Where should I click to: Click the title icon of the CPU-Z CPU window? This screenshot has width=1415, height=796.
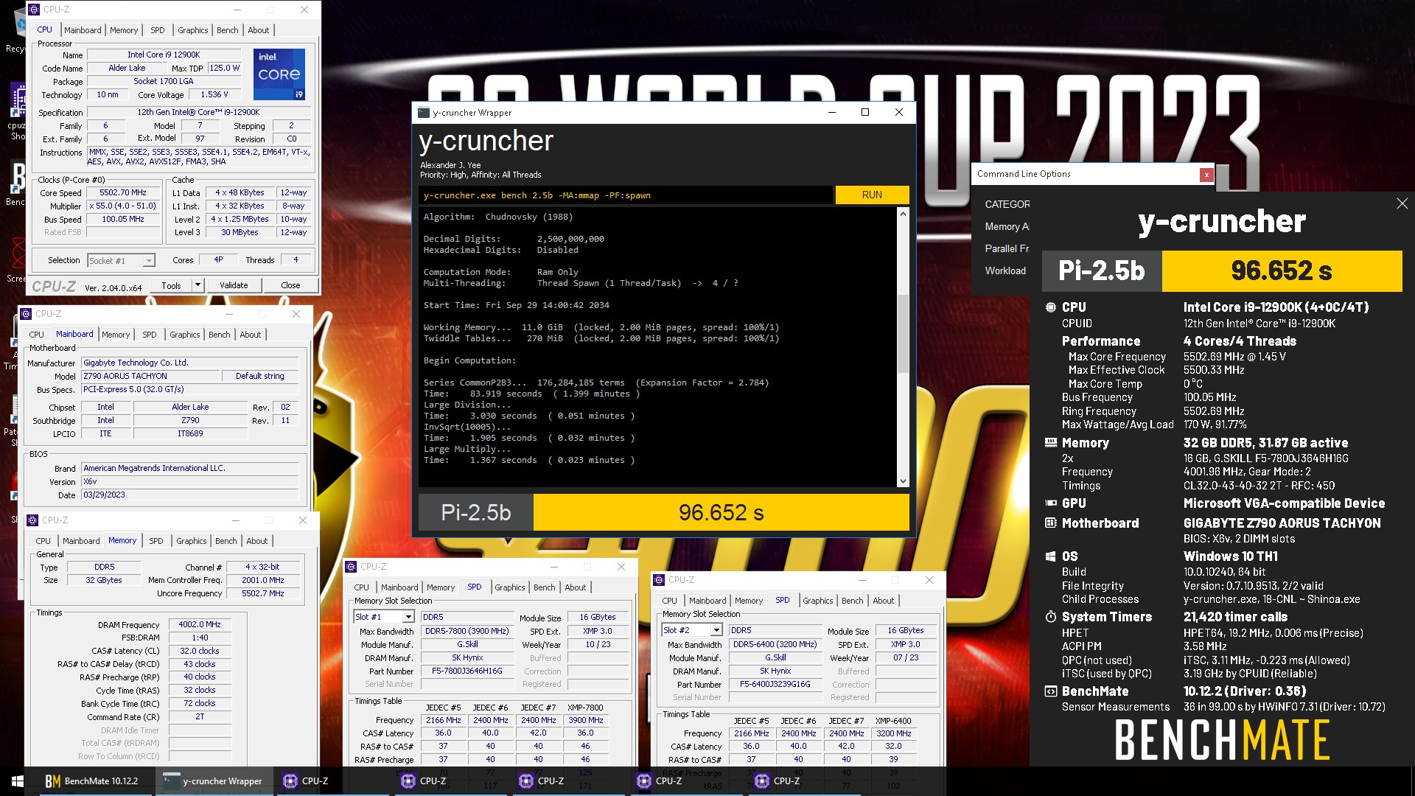[34, 10]
